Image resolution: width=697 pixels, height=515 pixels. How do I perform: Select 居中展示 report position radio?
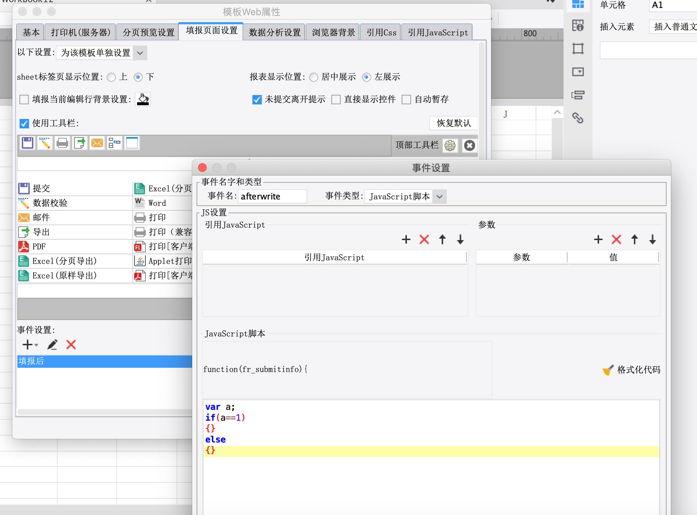(x=314, y=77)
